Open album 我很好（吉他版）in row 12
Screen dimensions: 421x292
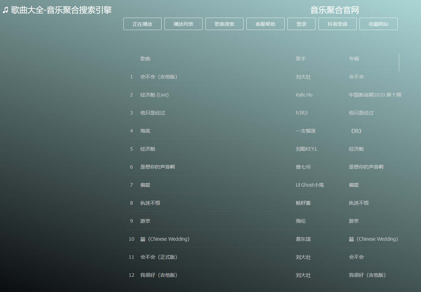[367, 275]
